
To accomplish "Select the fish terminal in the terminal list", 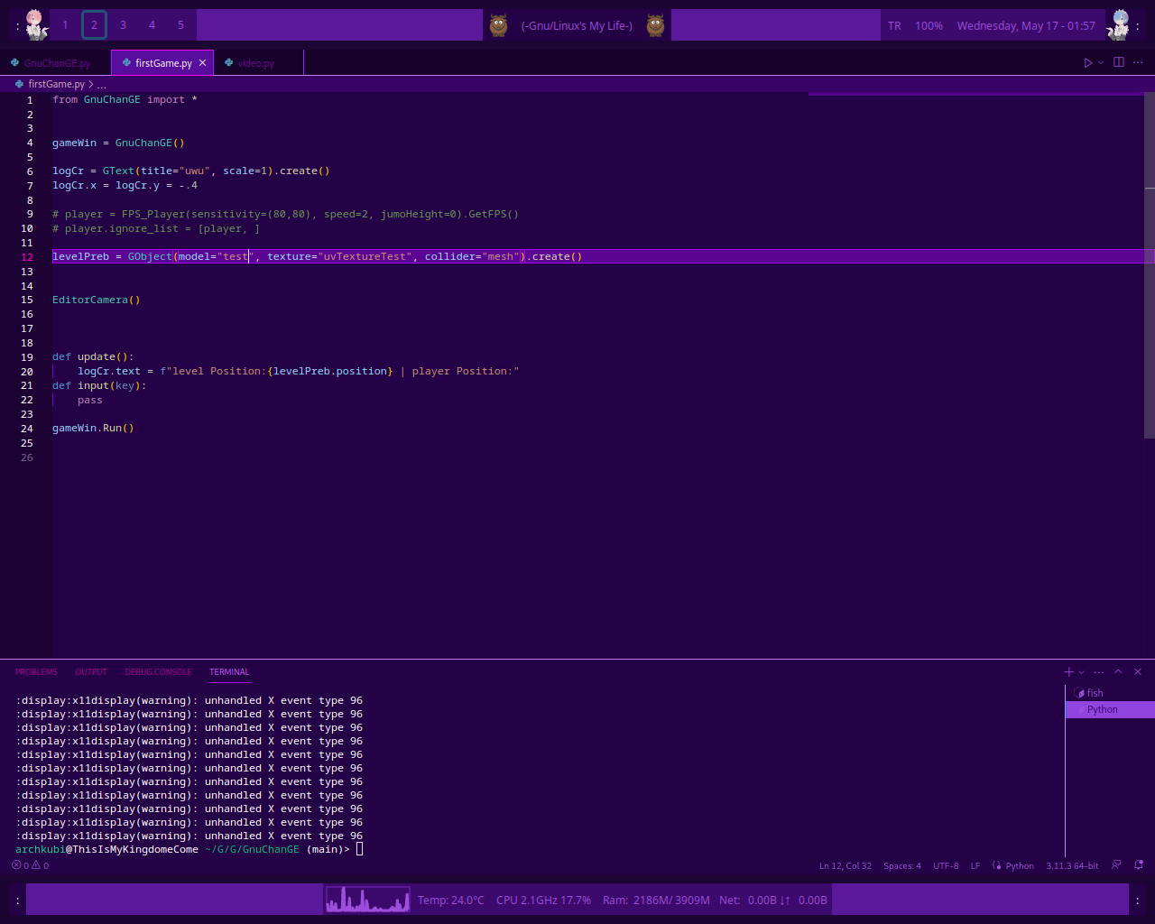I will point(1095,693).
